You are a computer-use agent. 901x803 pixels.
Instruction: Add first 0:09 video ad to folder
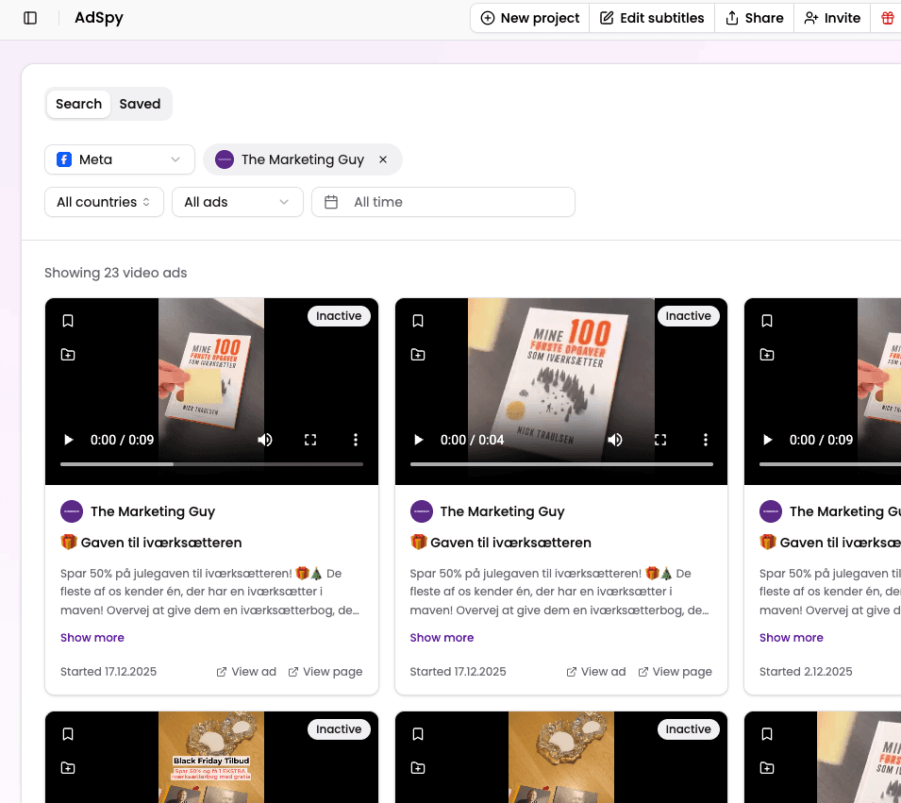coord(68,355)
